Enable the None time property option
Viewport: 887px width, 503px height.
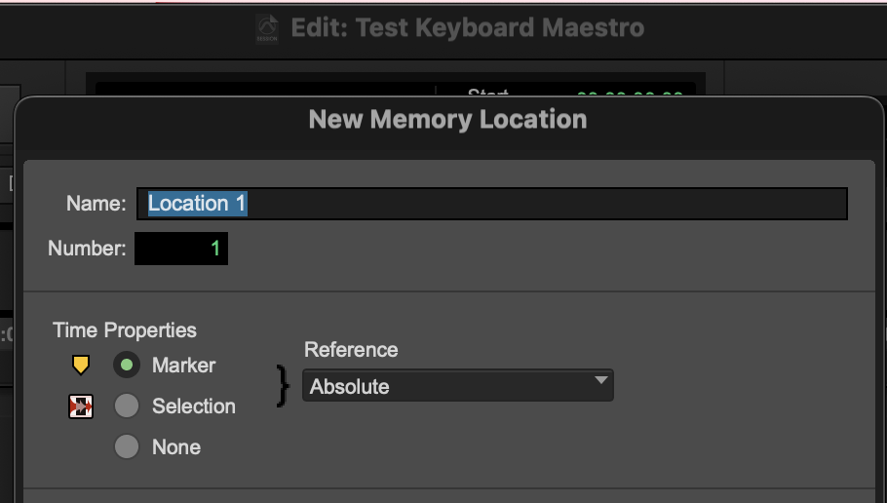pyautogui.click(x=127, y=446)
